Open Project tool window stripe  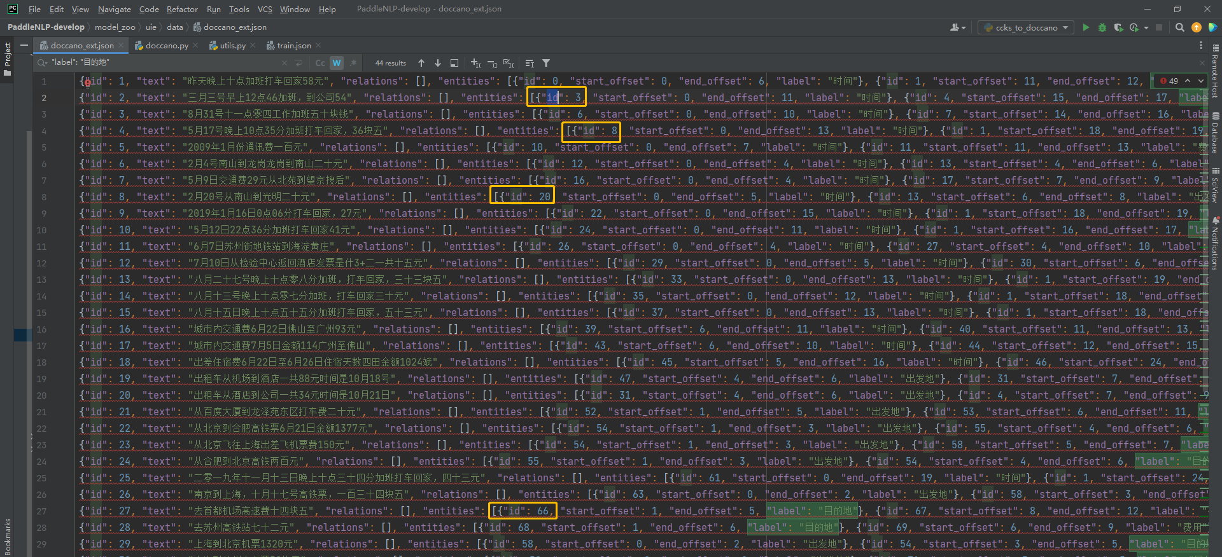pyautogui.click(x=8, y=59)
